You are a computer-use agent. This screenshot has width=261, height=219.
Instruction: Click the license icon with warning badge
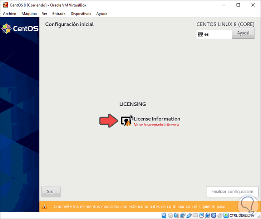[126, 121]
